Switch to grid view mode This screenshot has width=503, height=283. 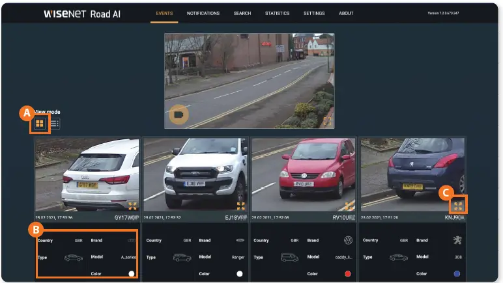click(40, 124)
